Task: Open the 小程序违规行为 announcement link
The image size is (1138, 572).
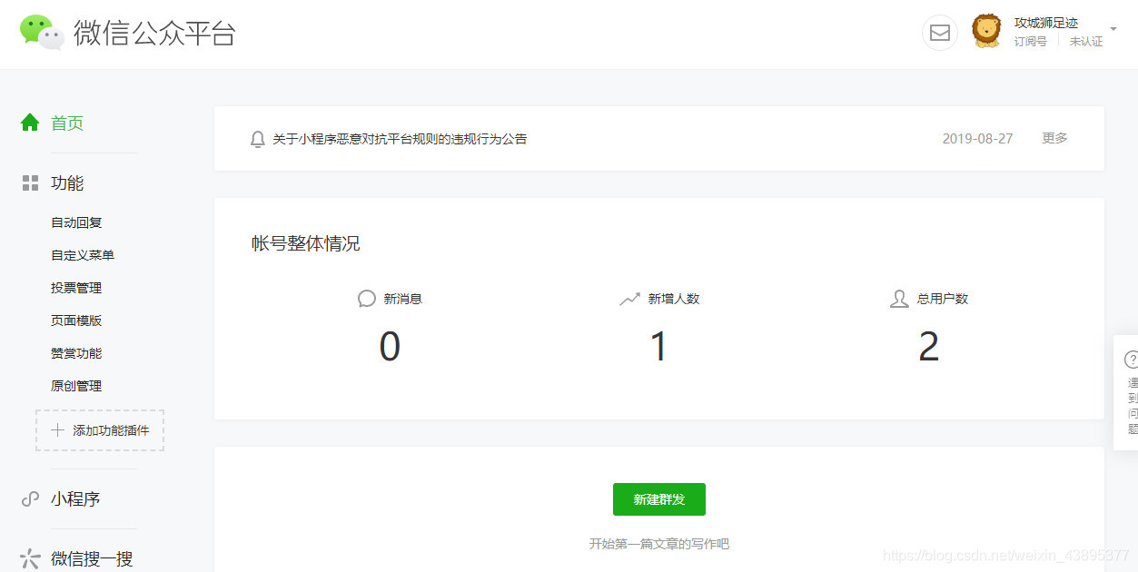Action: tap(400, 139)
